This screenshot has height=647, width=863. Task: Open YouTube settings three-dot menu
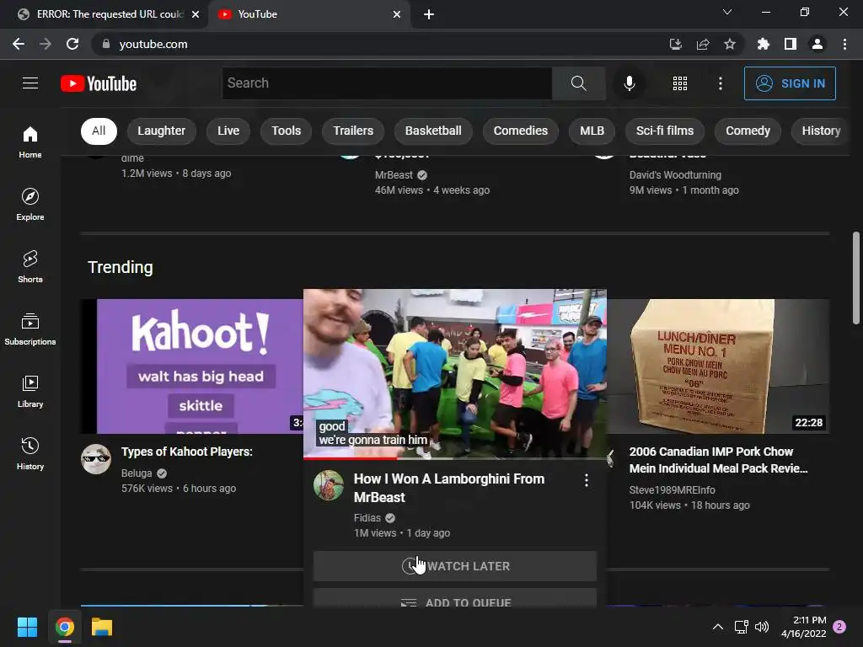coord(720,83)
